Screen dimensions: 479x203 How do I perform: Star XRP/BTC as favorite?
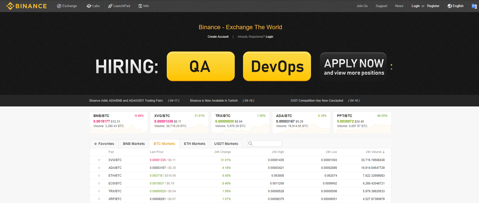pyautogui.click(x=99, y=199)
